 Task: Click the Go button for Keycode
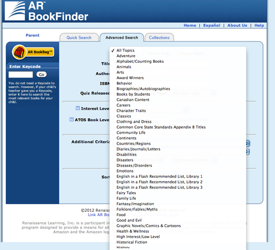[41, 74]
